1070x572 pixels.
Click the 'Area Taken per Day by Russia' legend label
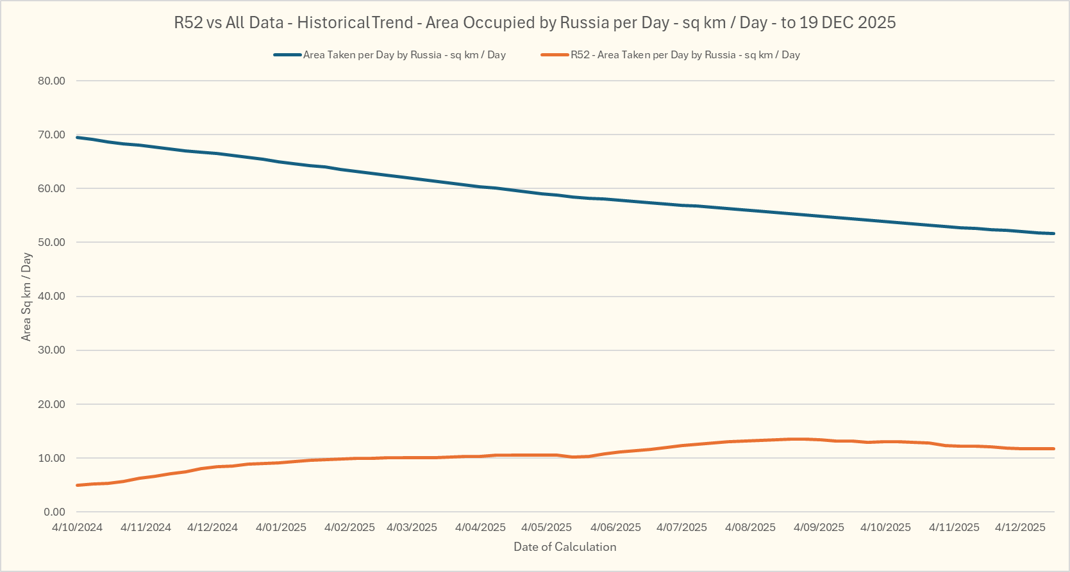click(x=404, y=55)
